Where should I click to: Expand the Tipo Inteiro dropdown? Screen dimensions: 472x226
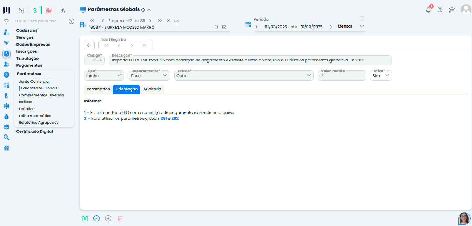pyautogui.click(x=104, y=76)
